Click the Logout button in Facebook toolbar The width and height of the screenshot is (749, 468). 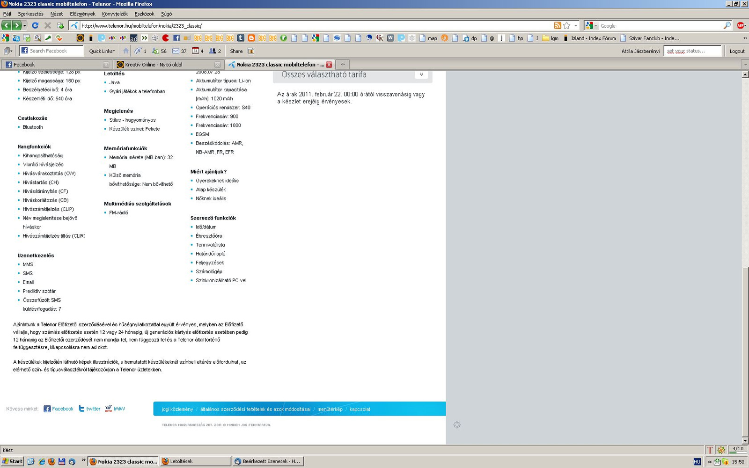tap(737, 51)
